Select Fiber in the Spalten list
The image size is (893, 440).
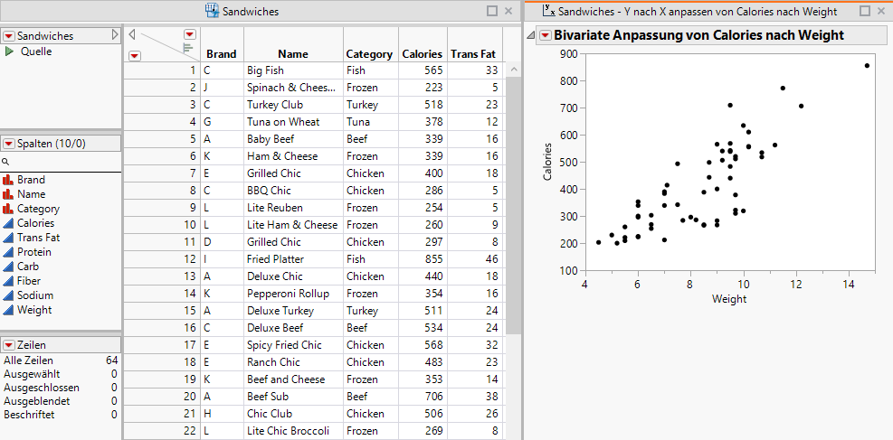click(x=29, y=281)
